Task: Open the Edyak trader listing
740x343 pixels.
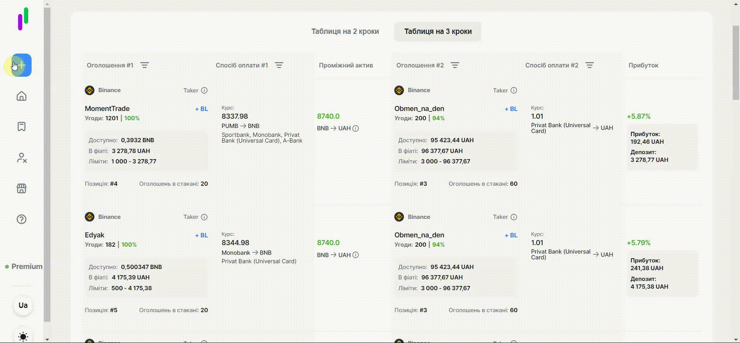Action: 94,235
